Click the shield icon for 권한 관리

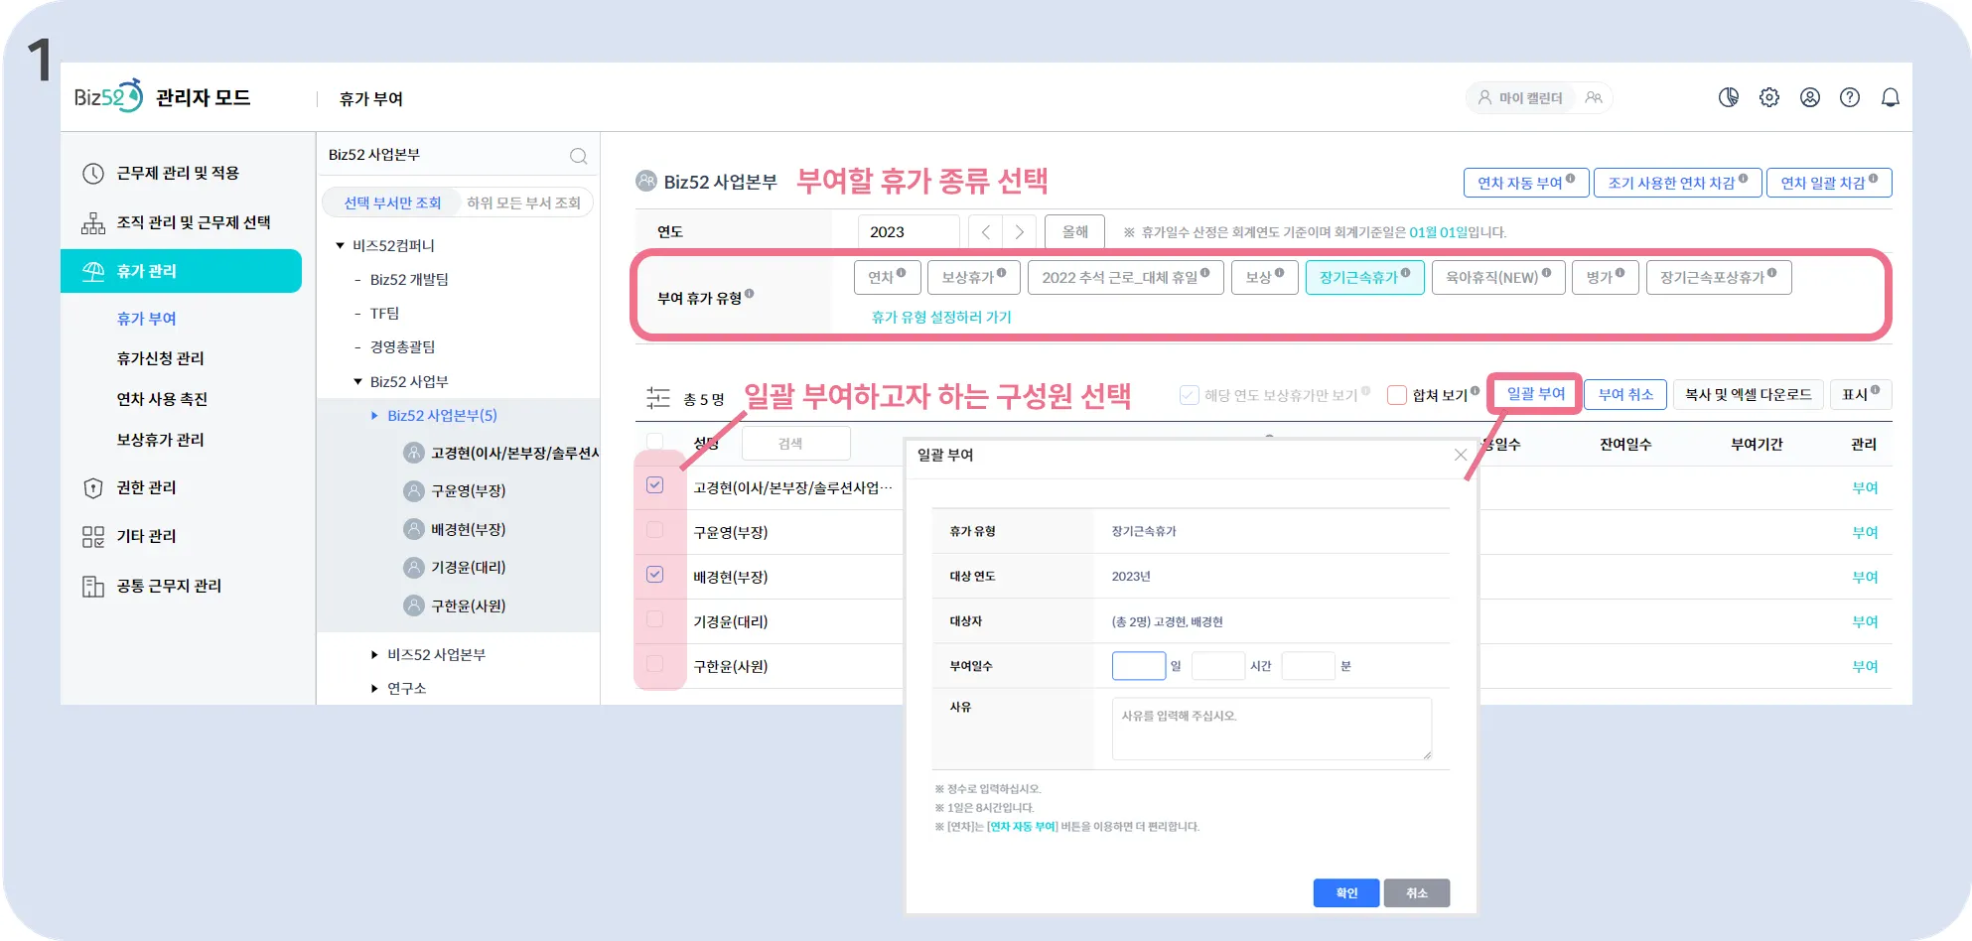(x=93, y=487)
